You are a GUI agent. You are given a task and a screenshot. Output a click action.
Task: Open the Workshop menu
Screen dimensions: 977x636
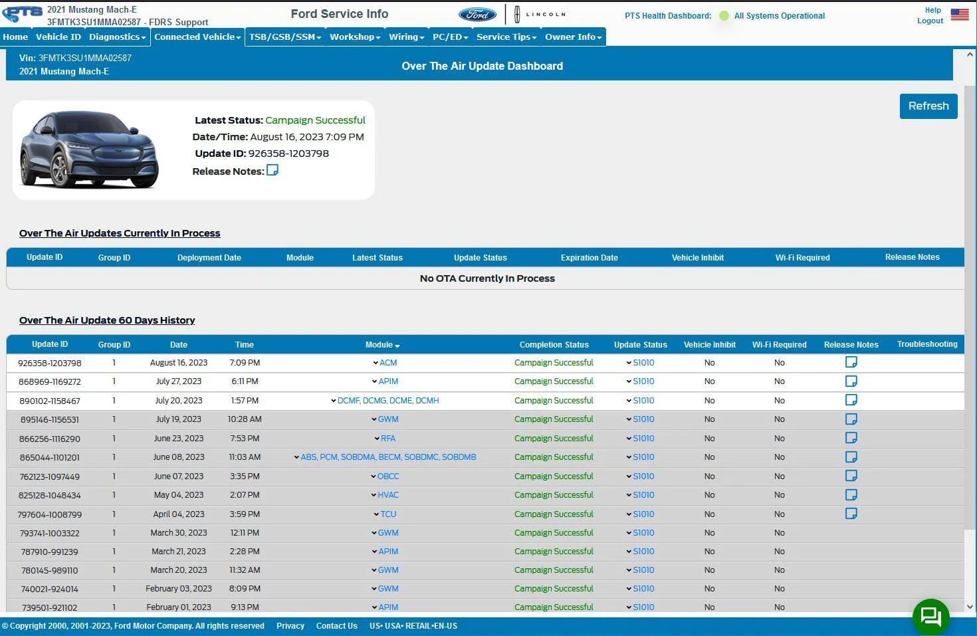355,37
